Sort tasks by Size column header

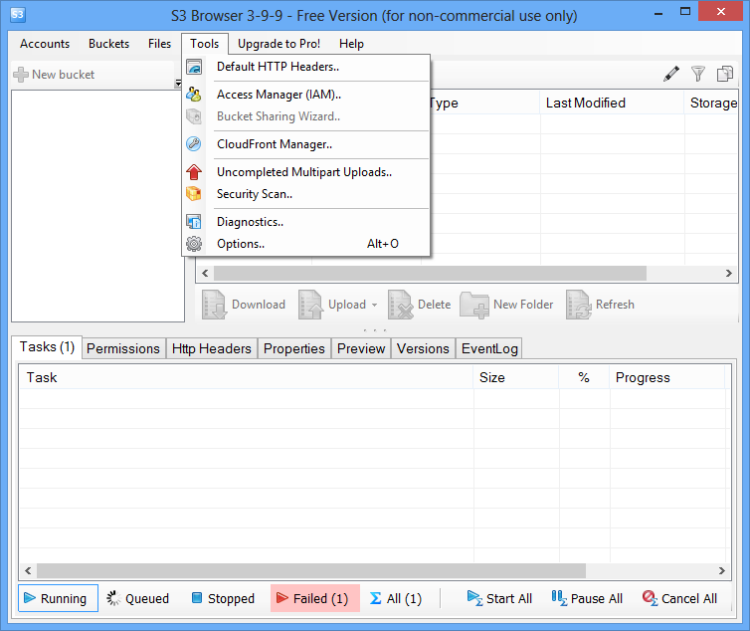(x=515, y=377)
